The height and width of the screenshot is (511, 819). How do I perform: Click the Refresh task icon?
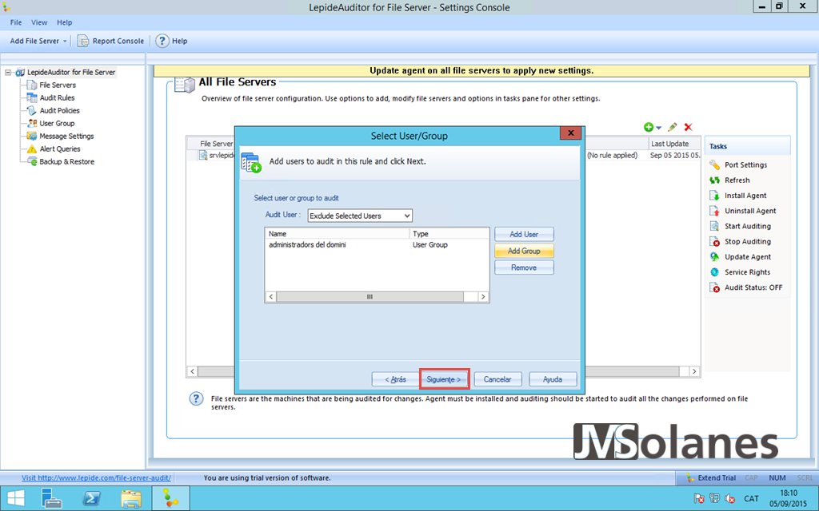(x=714, y=180)
